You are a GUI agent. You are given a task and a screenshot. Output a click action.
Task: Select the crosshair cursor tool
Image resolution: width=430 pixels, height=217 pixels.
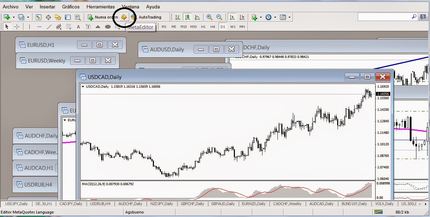17,27
